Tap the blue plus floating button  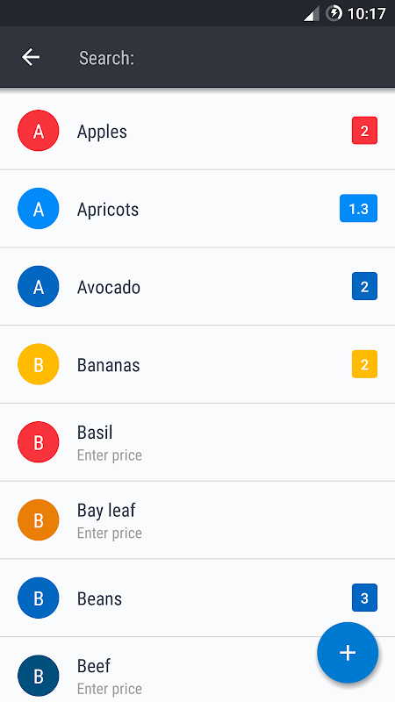point(348,653)
